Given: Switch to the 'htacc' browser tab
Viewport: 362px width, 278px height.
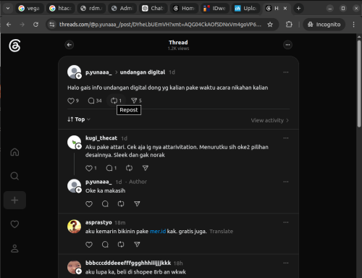Looking at the screenshot, I should (x=60, y=9).
